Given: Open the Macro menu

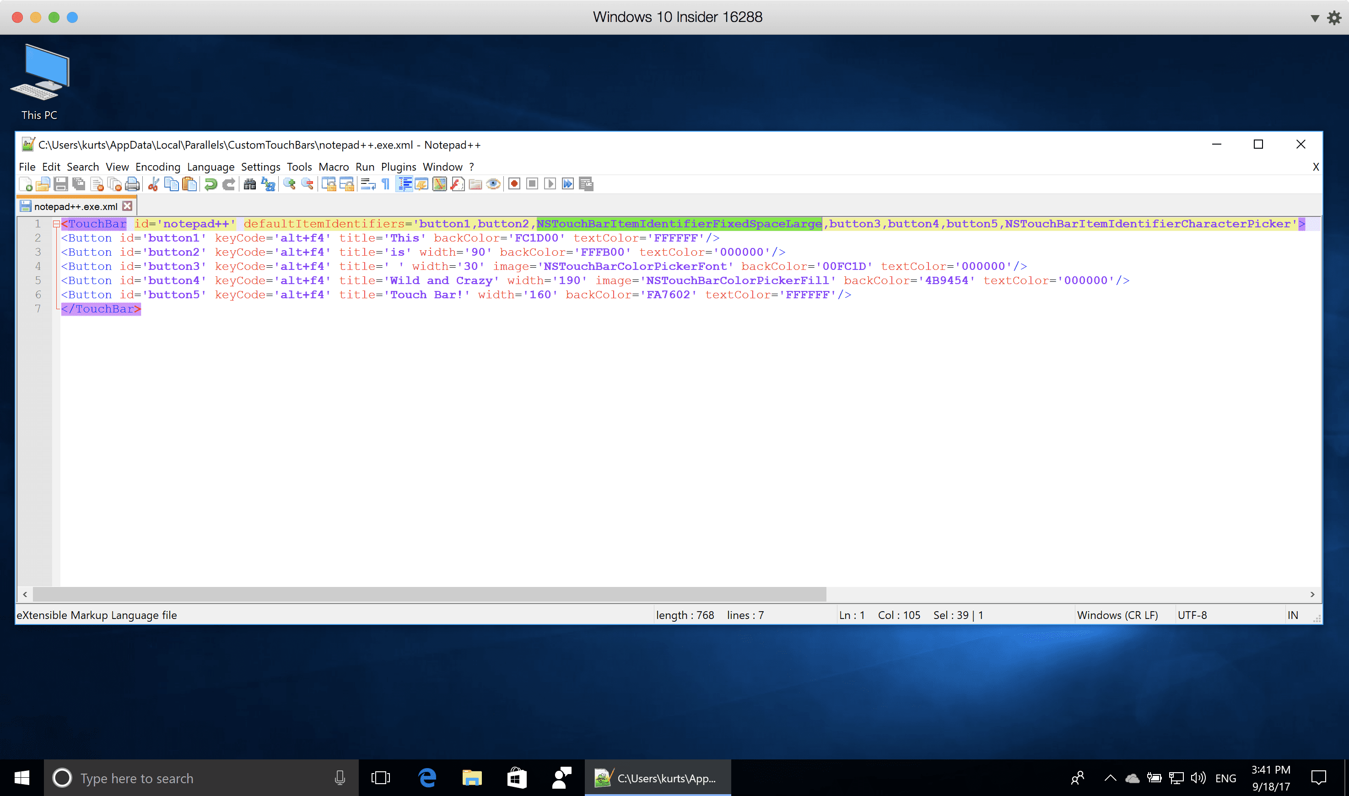Looking at the screenshot, I should pos(333,167).
